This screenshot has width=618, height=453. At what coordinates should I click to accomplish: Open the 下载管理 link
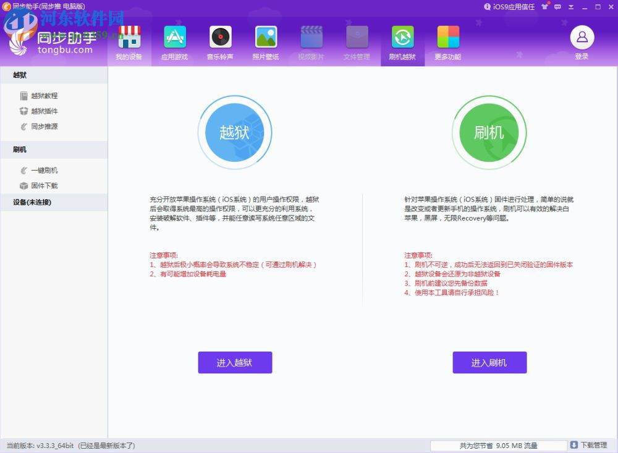[593, 445]
